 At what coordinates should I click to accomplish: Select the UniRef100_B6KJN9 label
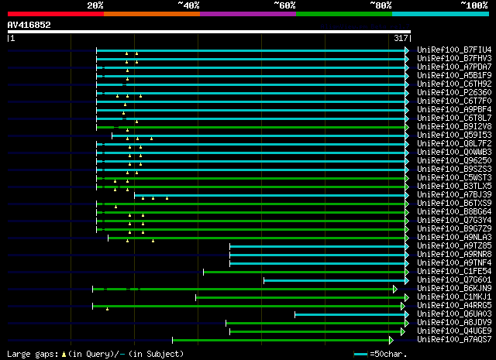454,289
